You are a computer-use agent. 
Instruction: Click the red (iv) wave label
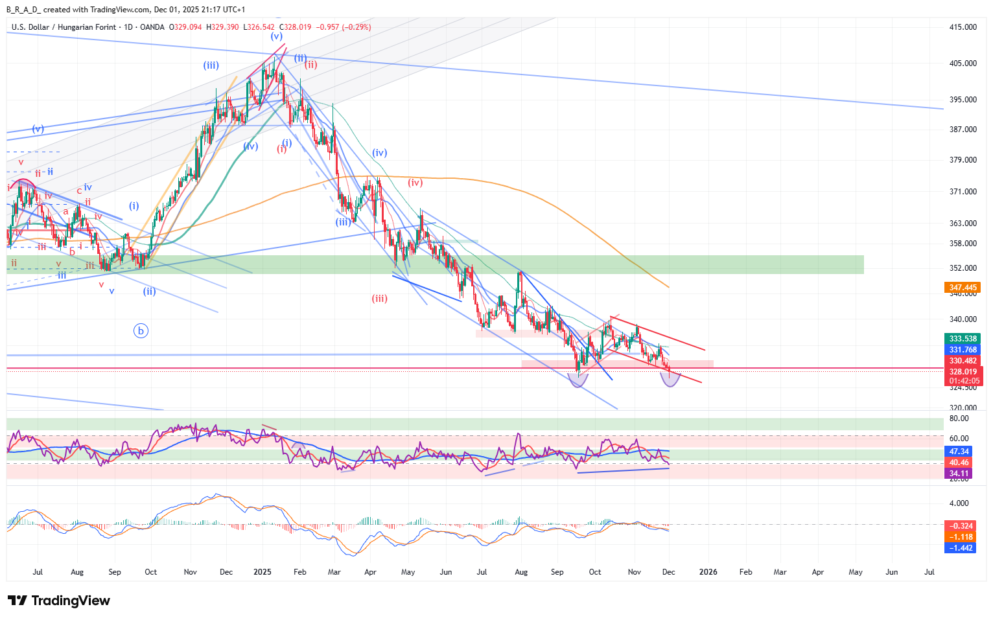pos(415,183)
